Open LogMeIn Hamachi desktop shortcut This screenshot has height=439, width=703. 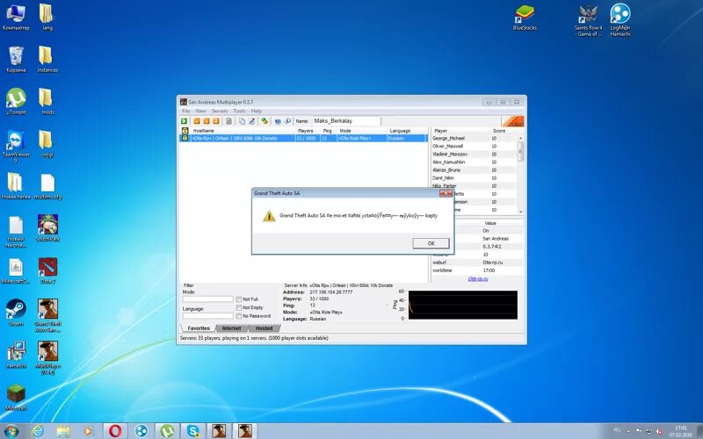click(x=620, y=19)
